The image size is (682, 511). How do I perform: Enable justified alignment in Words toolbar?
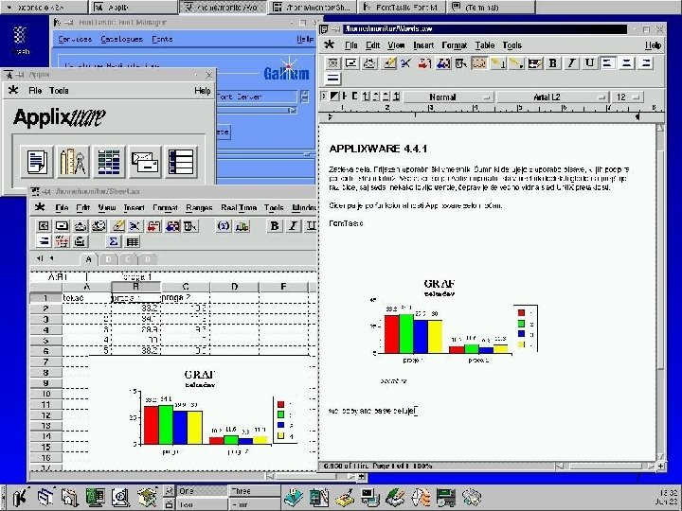(333, 79)
